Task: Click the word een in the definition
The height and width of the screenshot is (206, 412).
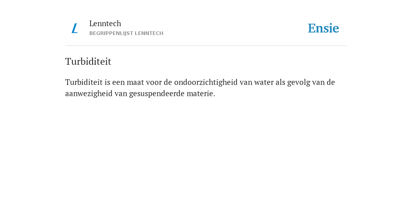Action: coord(119,82)
